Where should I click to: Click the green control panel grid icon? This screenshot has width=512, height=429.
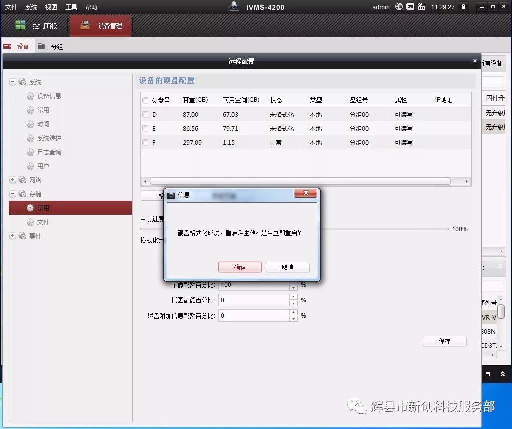(x=20, y=25)
